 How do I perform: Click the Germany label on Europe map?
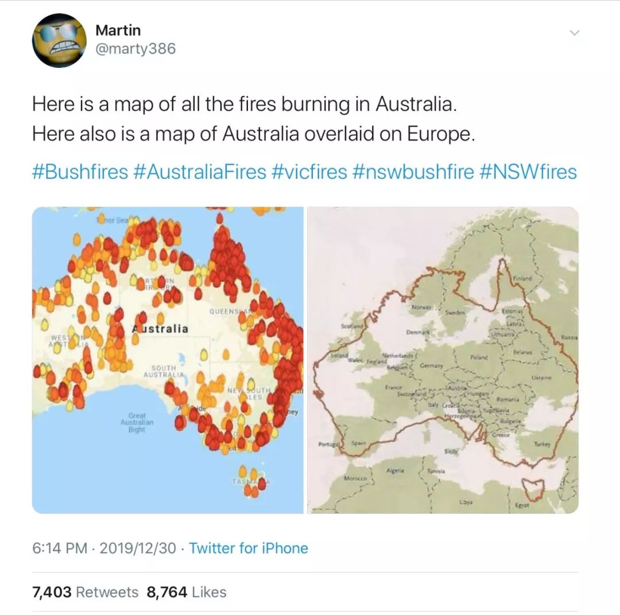coord(432,365)
